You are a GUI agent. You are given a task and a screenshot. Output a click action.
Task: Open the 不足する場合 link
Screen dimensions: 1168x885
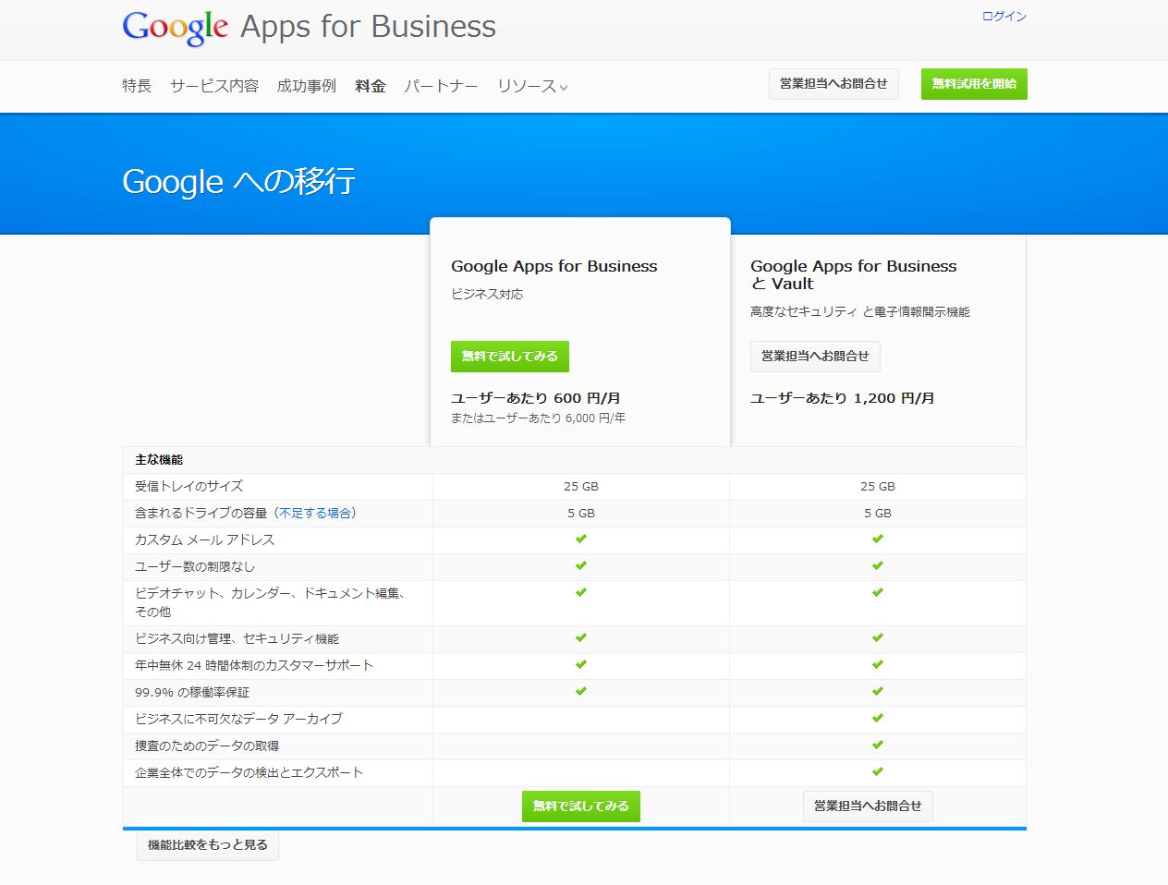click(x=315, y=513)
